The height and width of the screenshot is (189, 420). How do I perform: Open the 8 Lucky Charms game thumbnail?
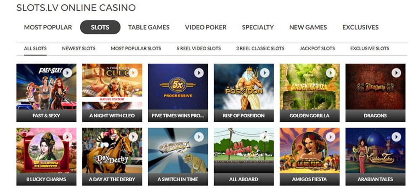tap(46, 150)
